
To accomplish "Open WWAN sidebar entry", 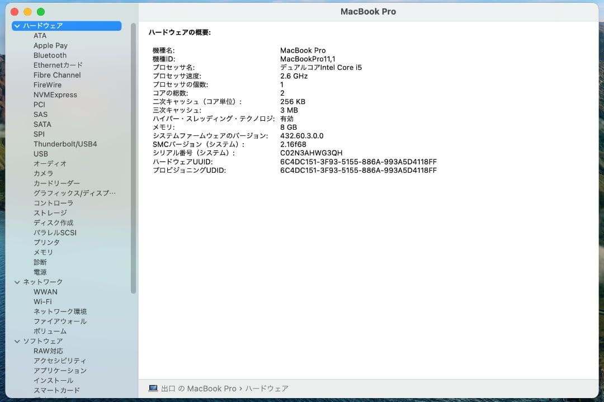I will [x=45, y=292].
